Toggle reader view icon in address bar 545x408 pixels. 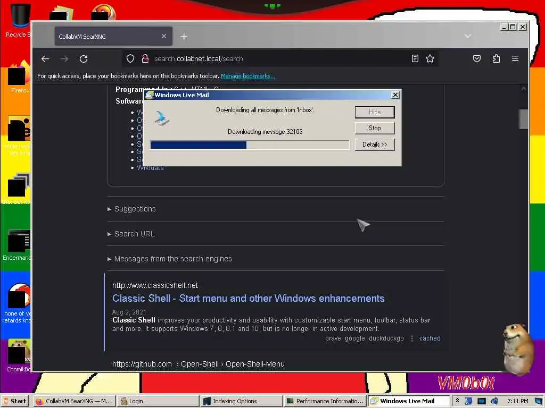click(x=415, y=58)
